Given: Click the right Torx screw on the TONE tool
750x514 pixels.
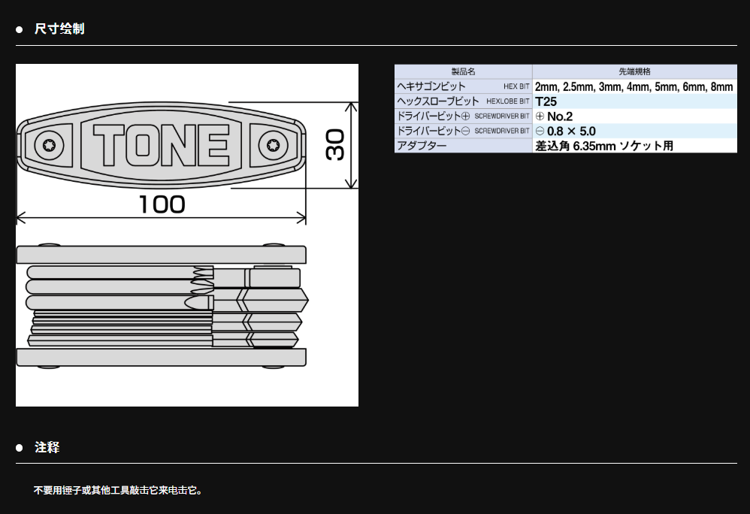Looking at the screenshot, I should 269,144.
